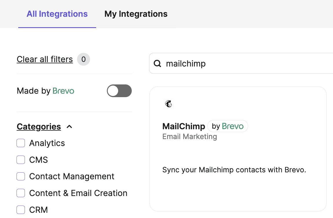Screen dimensions: 333x218
Task: Enable the Content & Email Creation checkbox
Action: [21, 193]
